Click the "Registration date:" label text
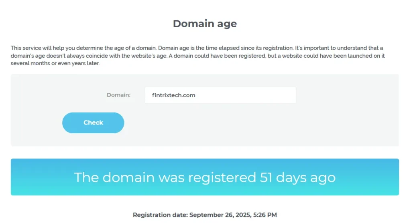This screenshot has height=223, width=411. [x=160, y=215]
